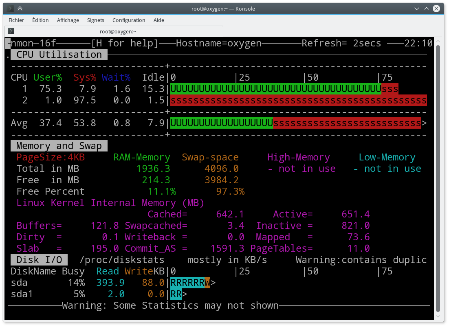449x327 pixels.
Task: Click the Memory and Swap header
Action: [59, 146]
